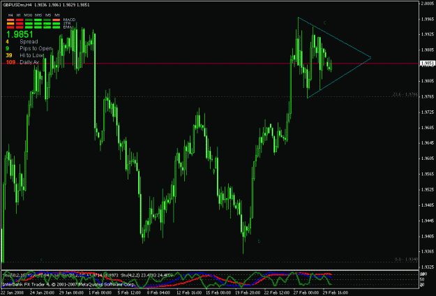Click the H1 EMA red signal bar
This screenshot has width=436, height=296.
point(20,27)
